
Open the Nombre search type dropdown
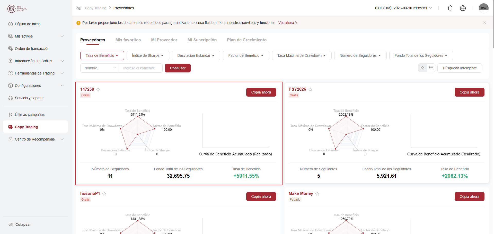click(x=100, y=68)
